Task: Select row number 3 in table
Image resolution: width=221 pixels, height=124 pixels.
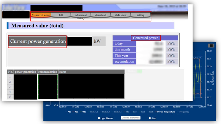Action: (10, 87)
